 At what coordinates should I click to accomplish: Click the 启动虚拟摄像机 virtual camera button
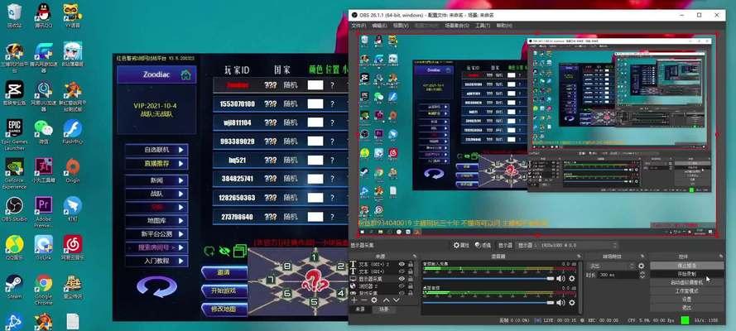[686, 282]
